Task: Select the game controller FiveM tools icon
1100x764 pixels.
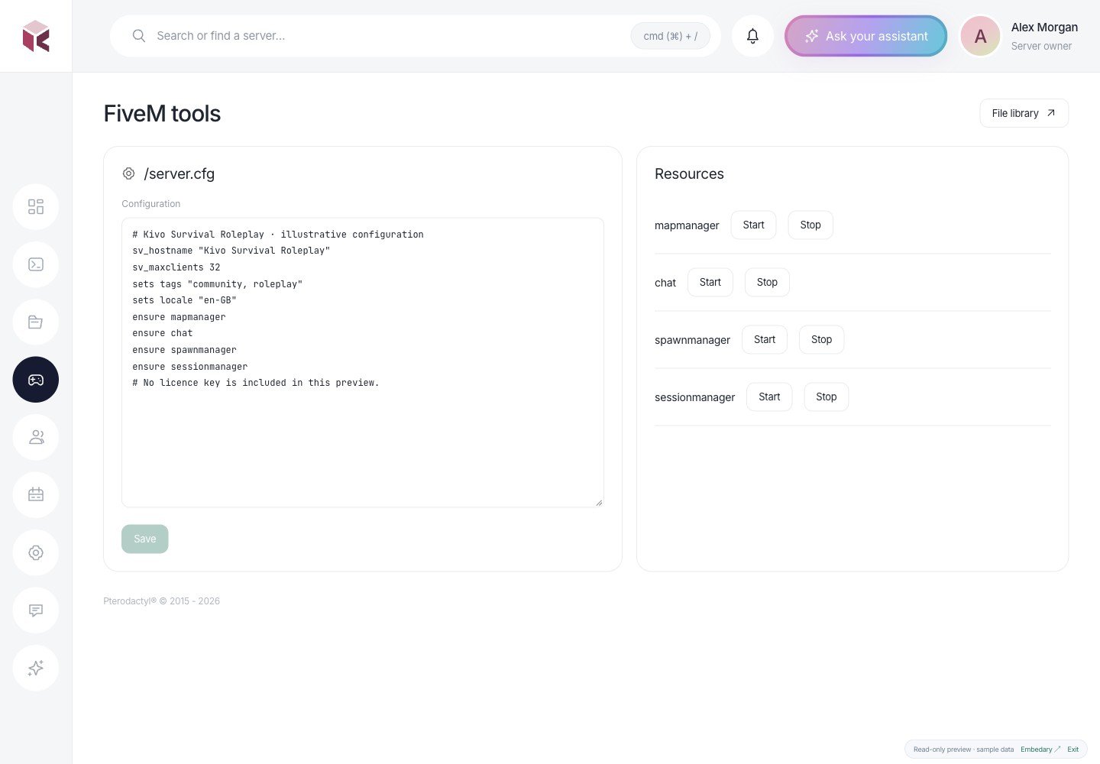Action: 36,380
